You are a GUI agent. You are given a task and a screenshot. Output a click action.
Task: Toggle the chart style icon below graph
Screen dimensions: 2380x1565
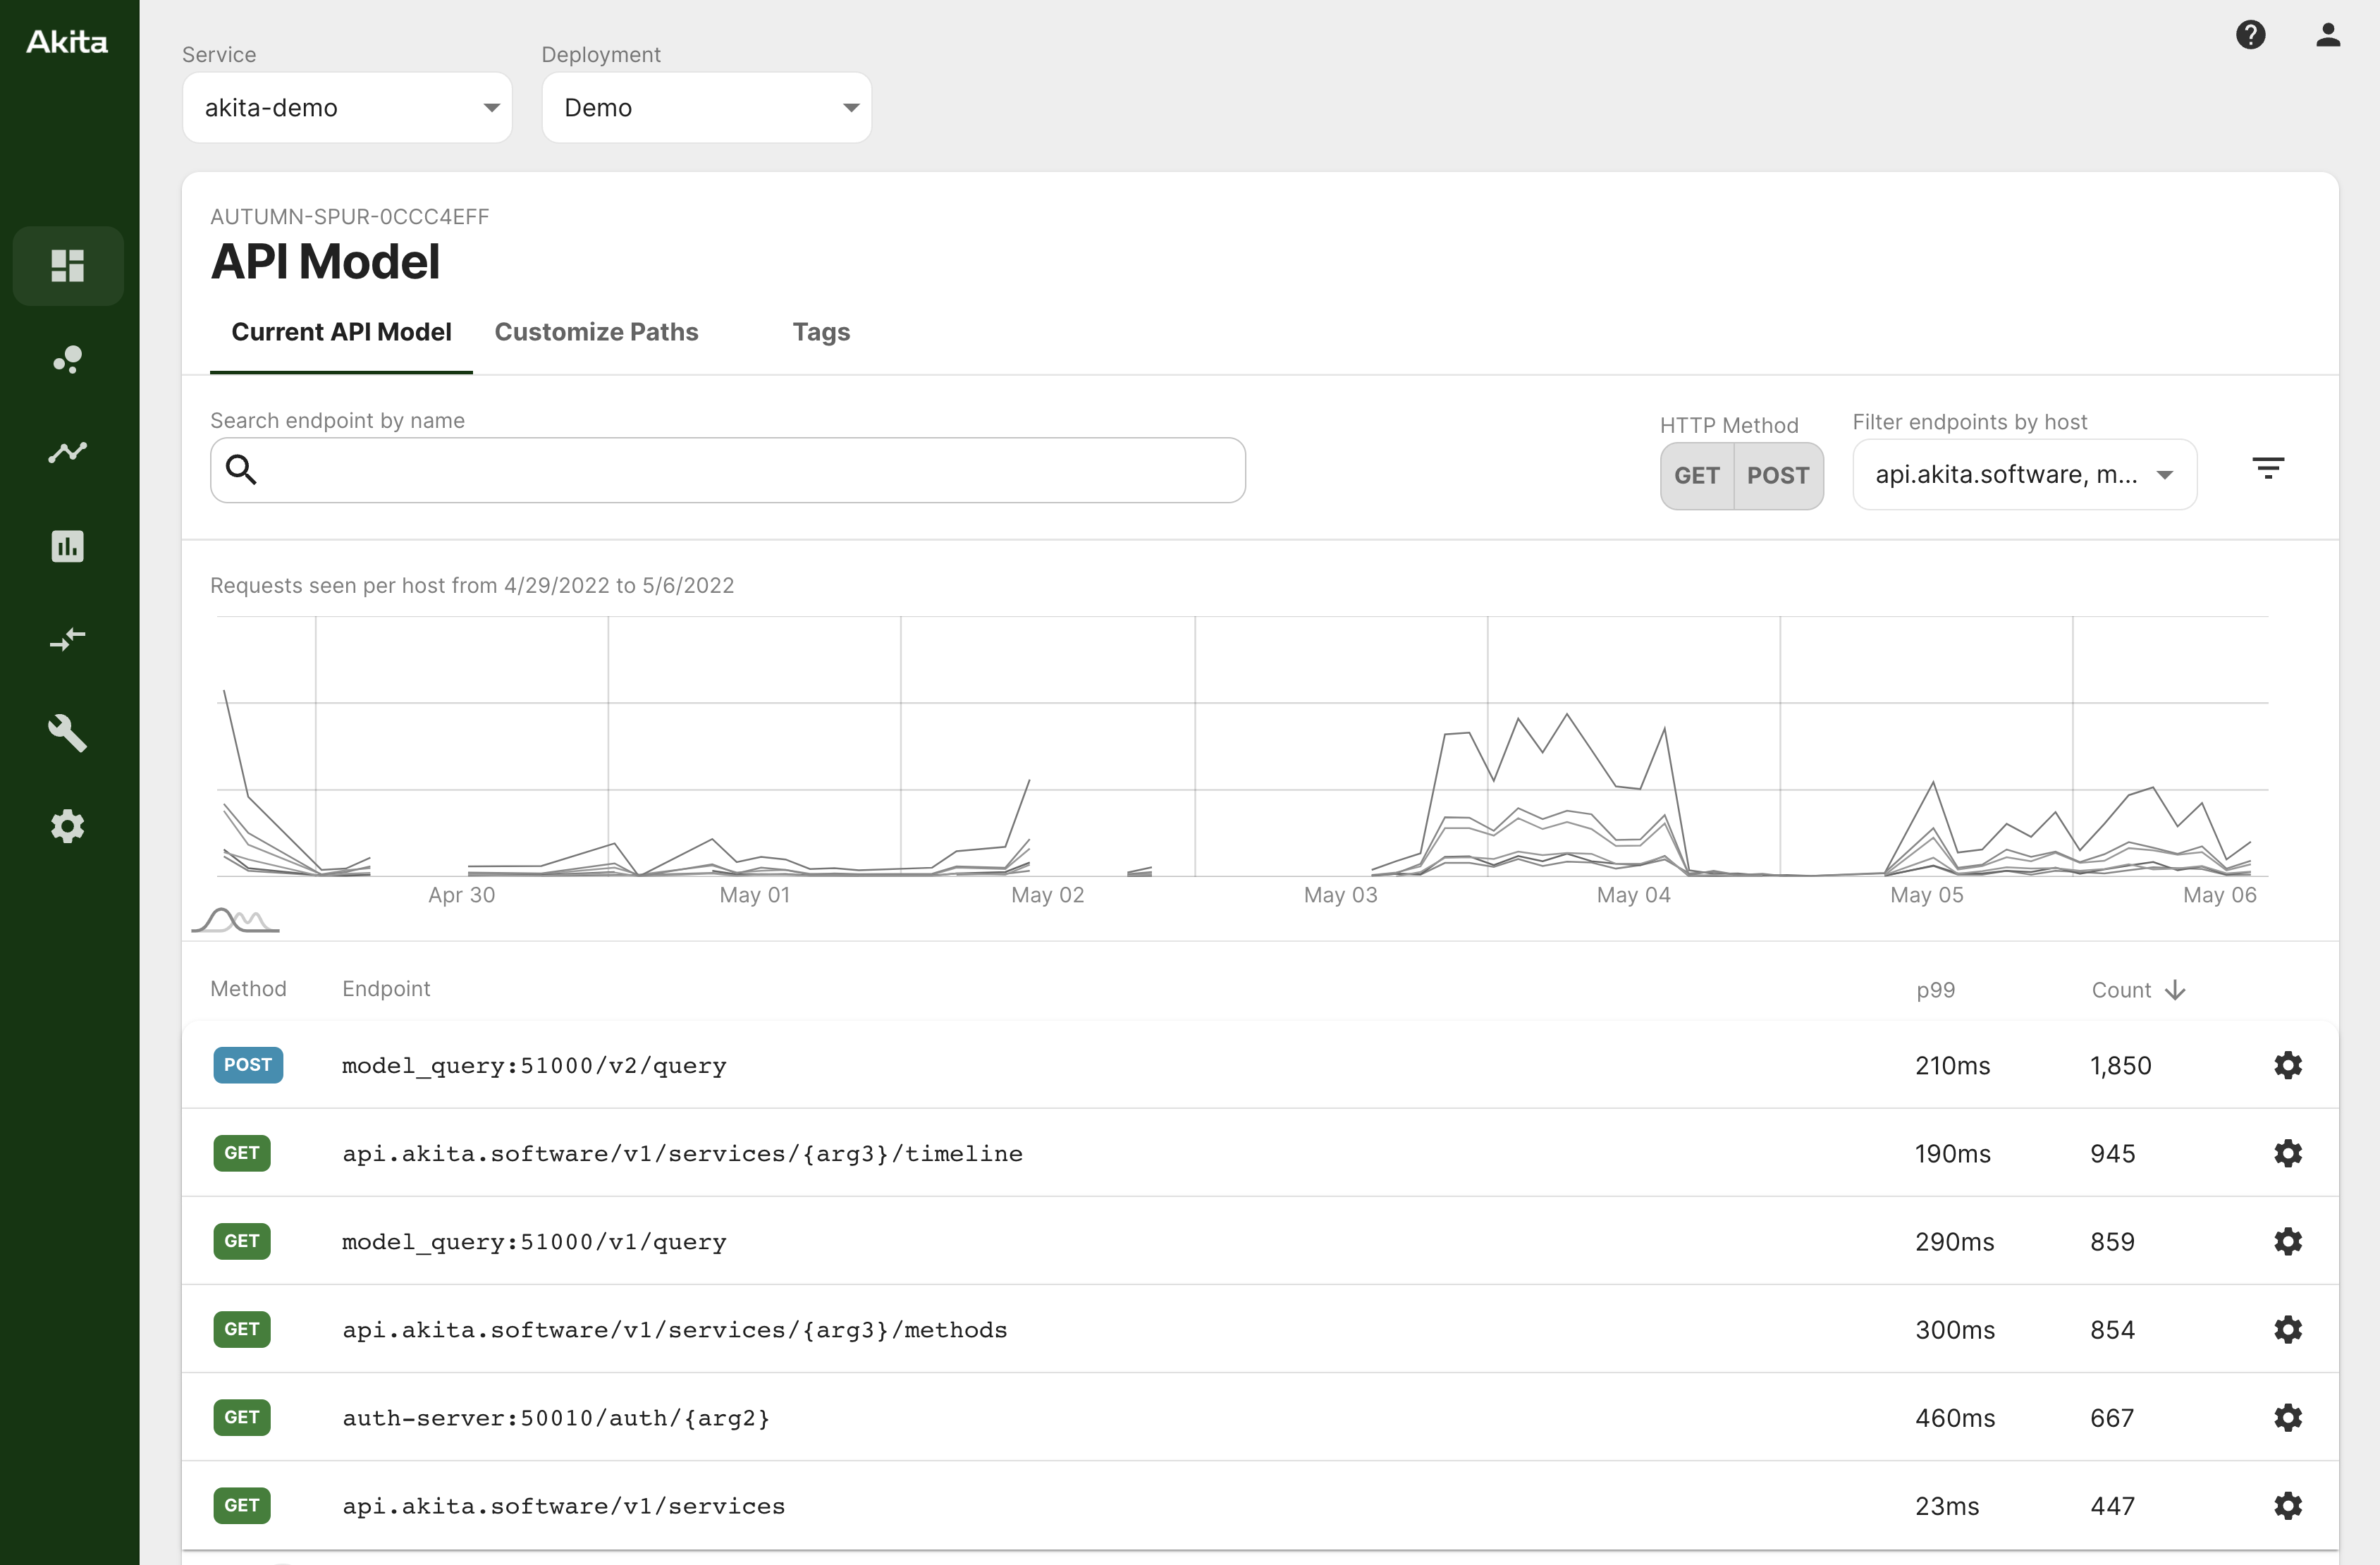click(x=235, y=919)
